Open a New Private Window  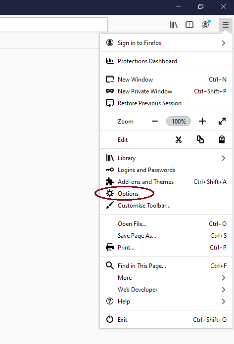pos(166,91)
